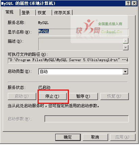
Task: Cancel the dialog with 取消 button
Action: 95,137
